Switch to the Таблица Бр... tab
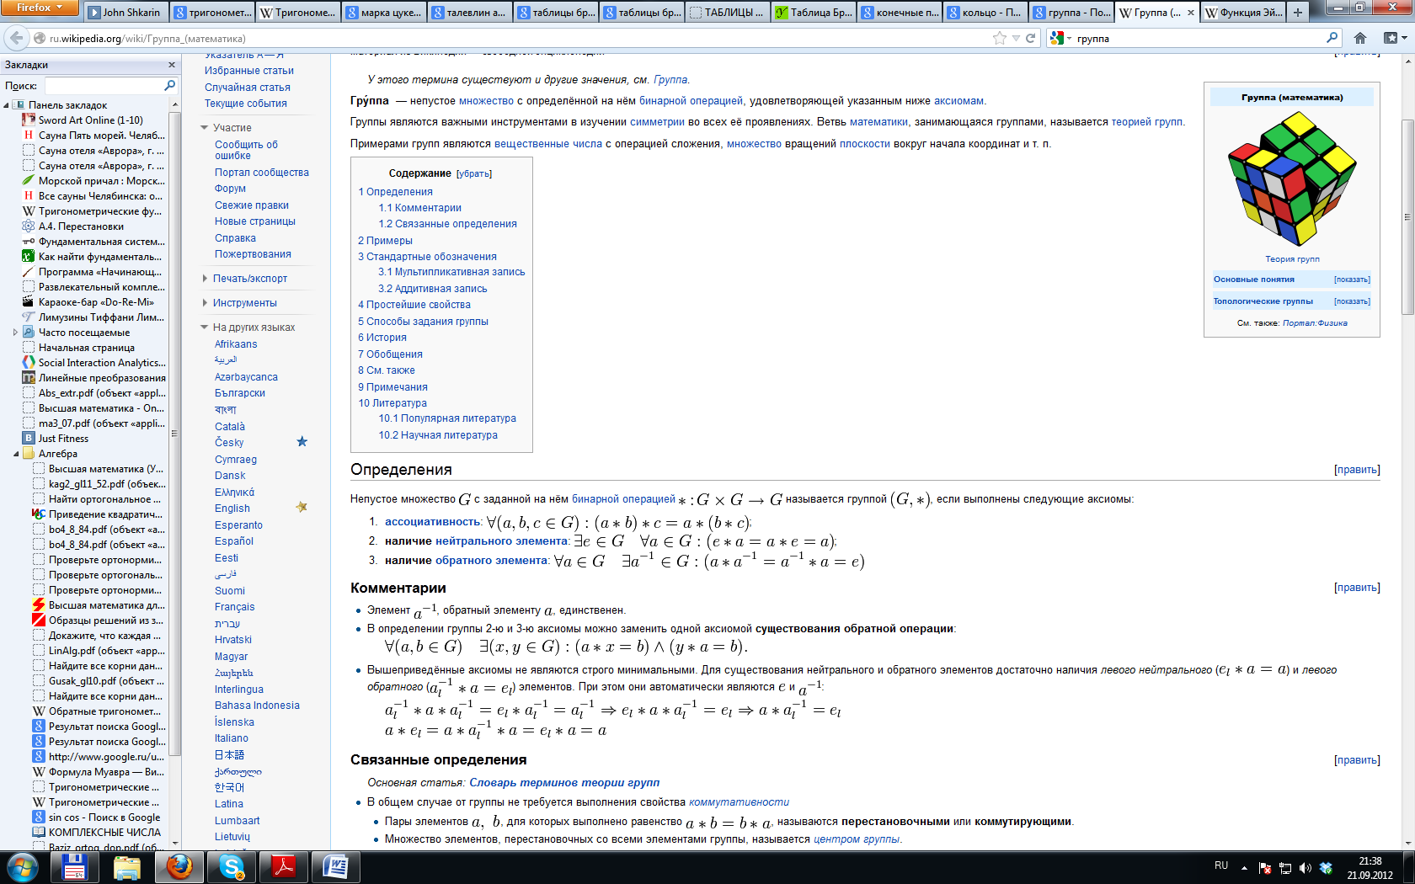The height and width of the screenshot is (884, 1415). tap(813, 13)
